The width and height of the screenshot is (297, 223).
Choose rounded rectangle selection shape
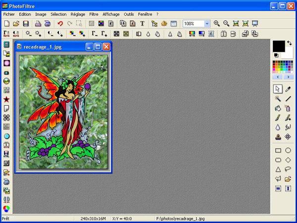click(278, 160)
